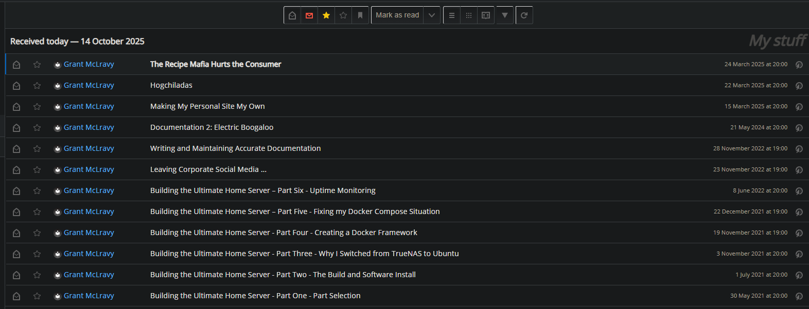Open external link for Documentation 2 article
The image size is (809, 309).
point(799,128)
